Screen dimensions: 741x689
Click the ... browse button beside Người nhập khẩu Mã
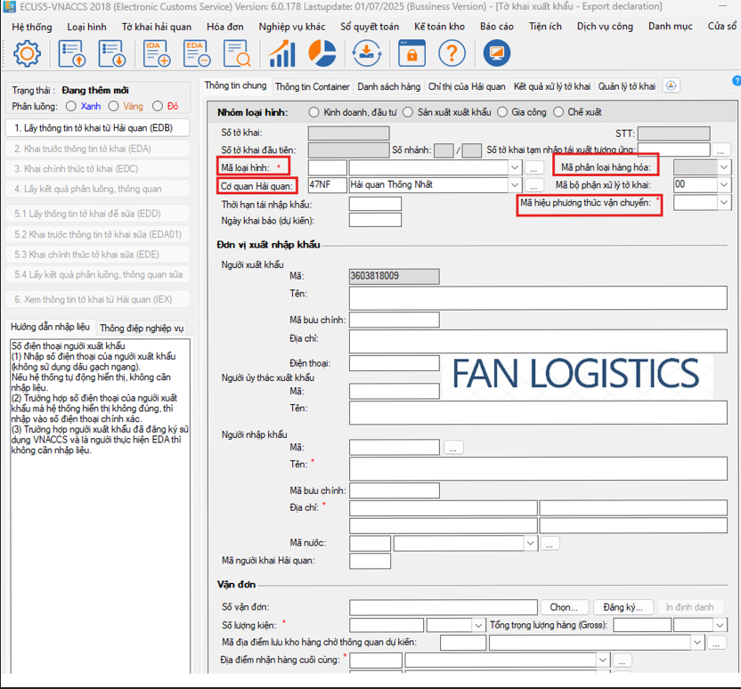click(x=453, y=448)
